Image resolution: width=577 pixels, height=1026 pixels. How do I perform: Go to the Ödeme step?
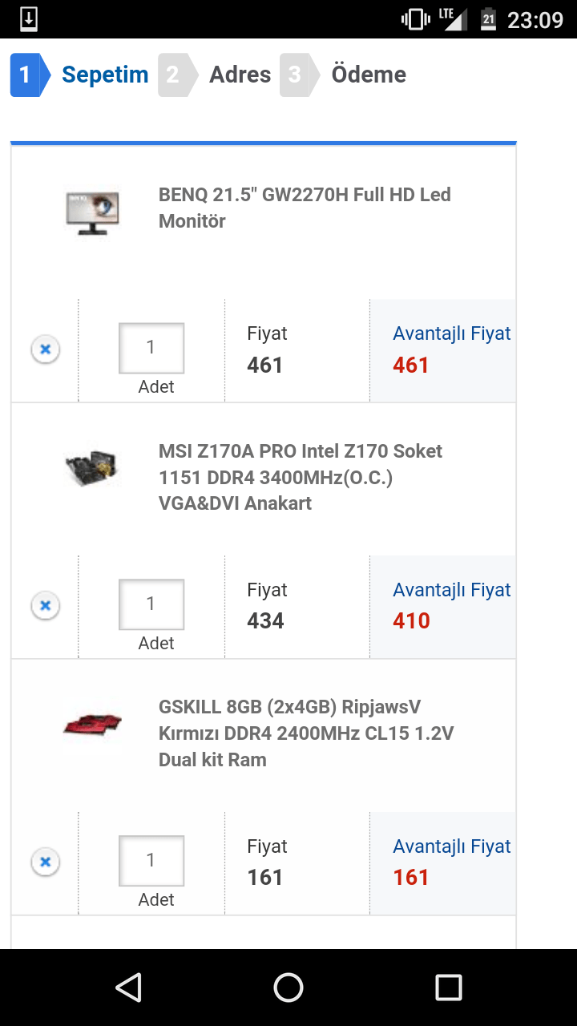[345, 75]
